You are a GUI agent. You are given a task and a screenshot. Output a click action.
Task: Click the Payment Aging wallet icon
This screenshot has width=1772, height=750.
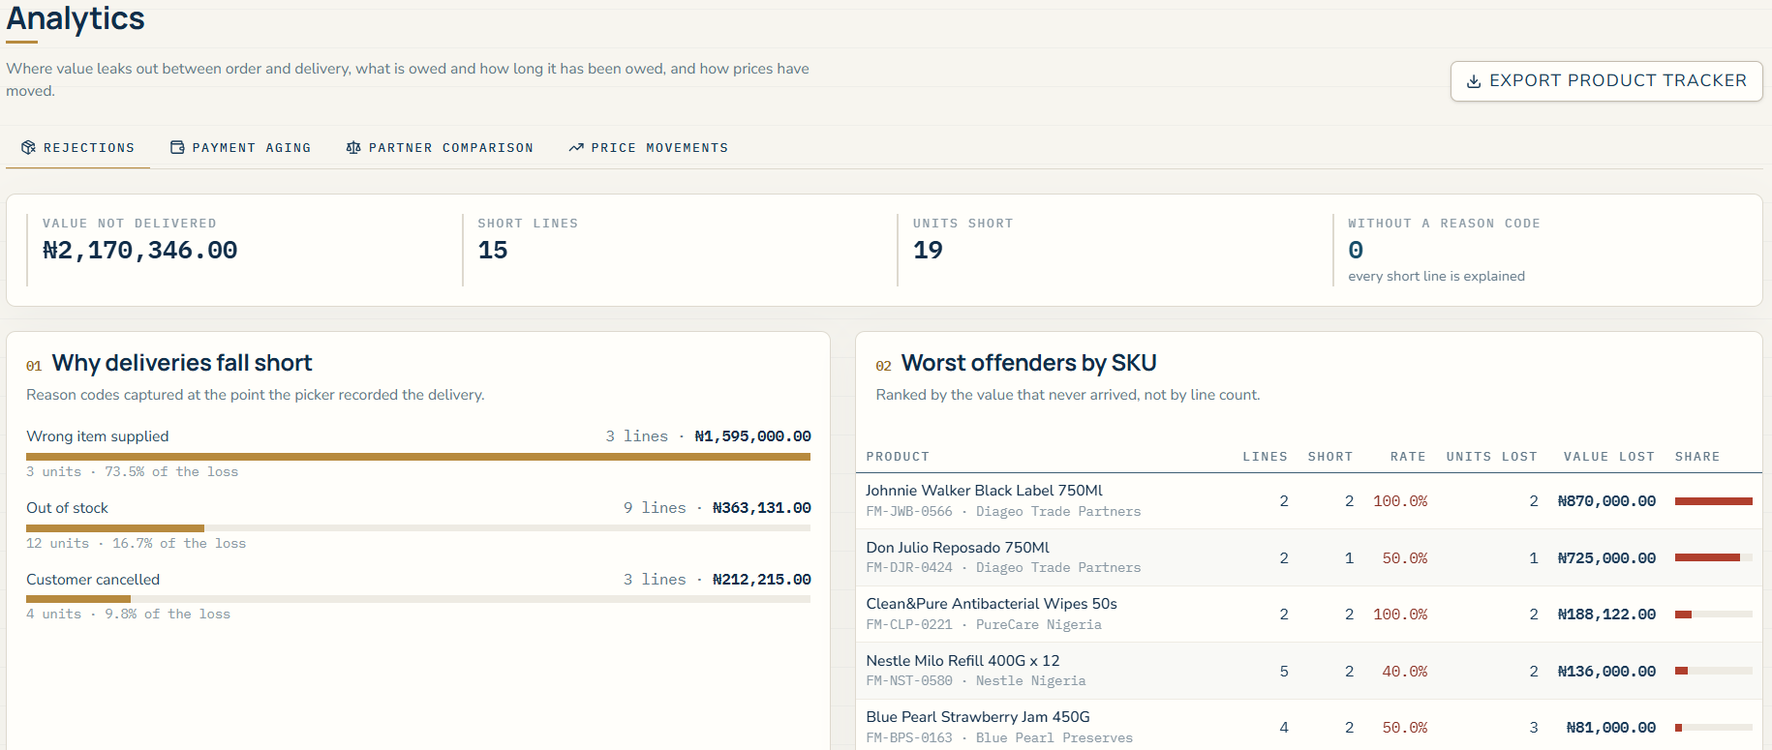[177, 147]
